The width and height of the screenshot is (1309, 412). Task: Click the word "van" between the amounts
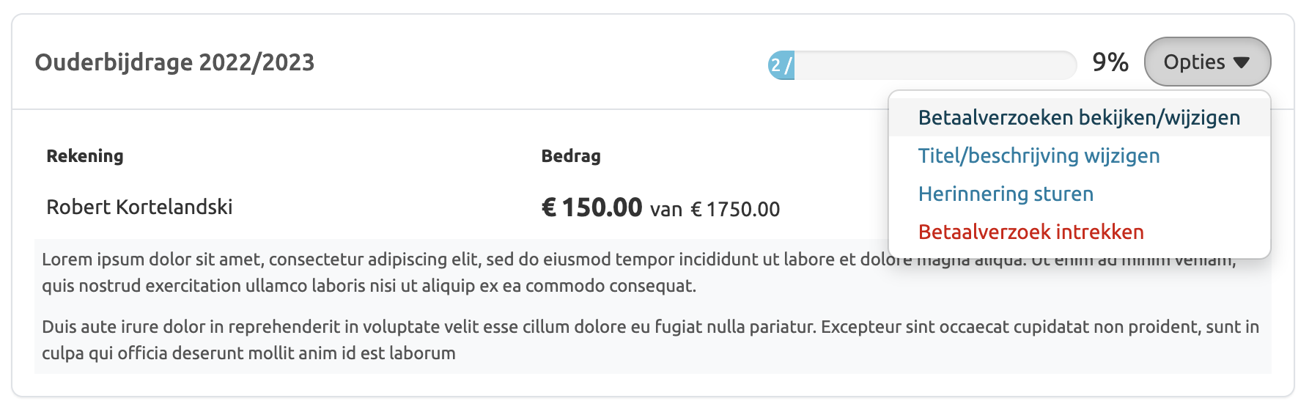tap(666, 210)
